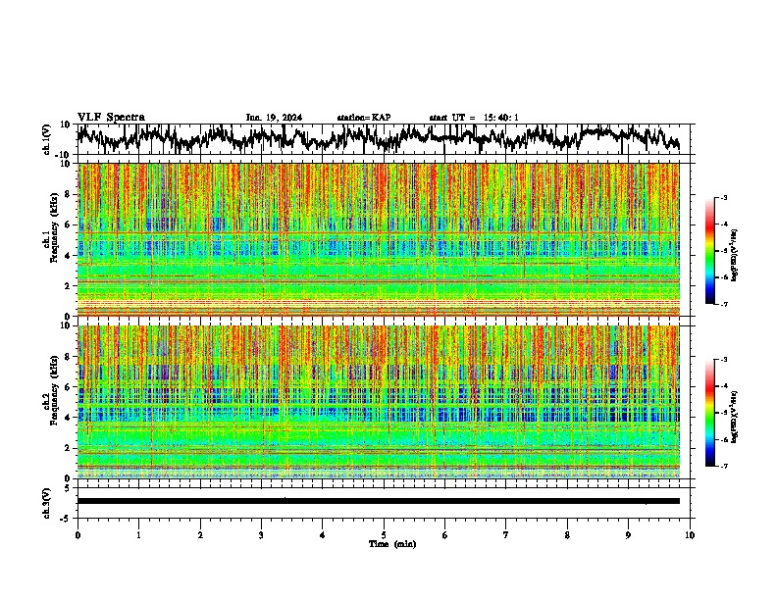
Task: Click the "-3" label on ch.1 colorbar
Action: 723,197
